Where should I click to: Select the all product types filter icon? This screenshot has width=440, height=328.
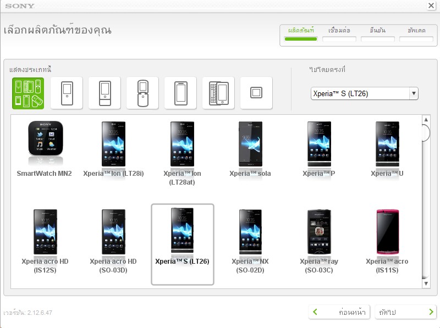click(x=28, y=93)
